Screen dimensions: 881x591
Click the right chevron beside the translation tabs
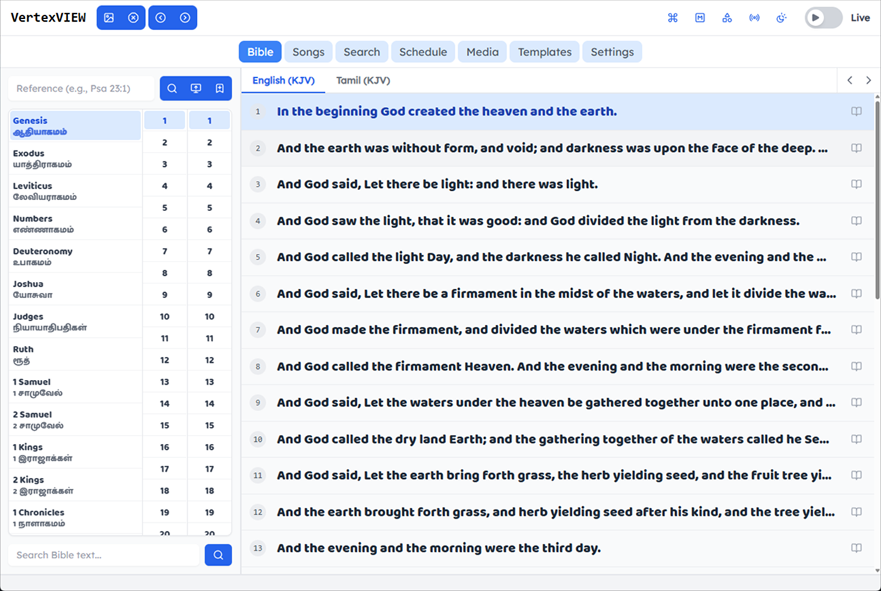click(868, 80)
